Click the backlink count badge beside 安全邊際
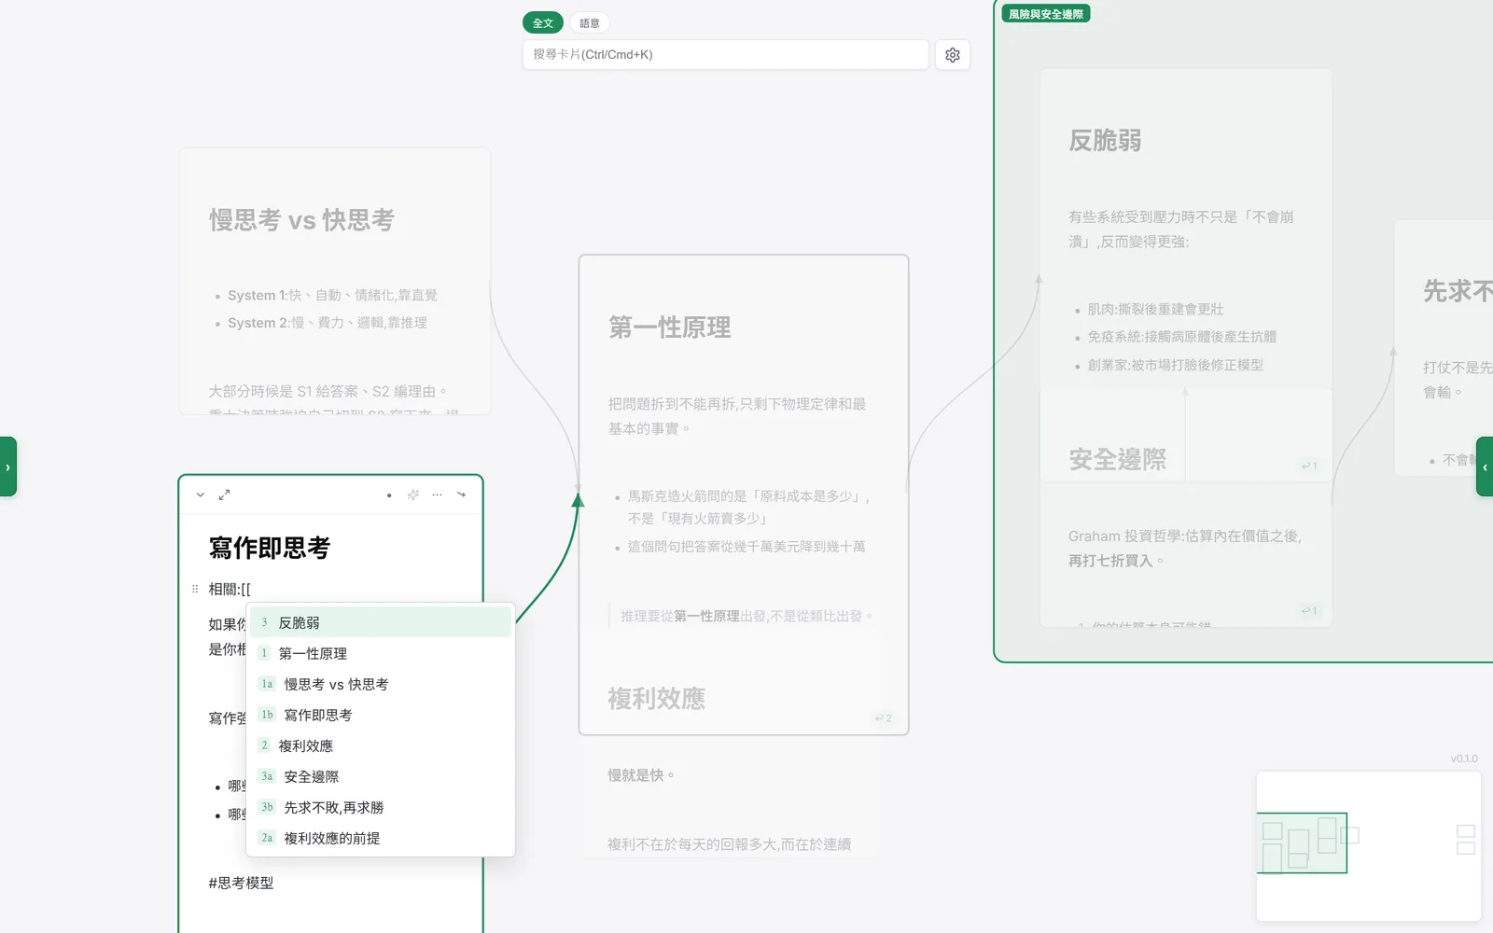Screen dimensions: 1493x933 1309,466
